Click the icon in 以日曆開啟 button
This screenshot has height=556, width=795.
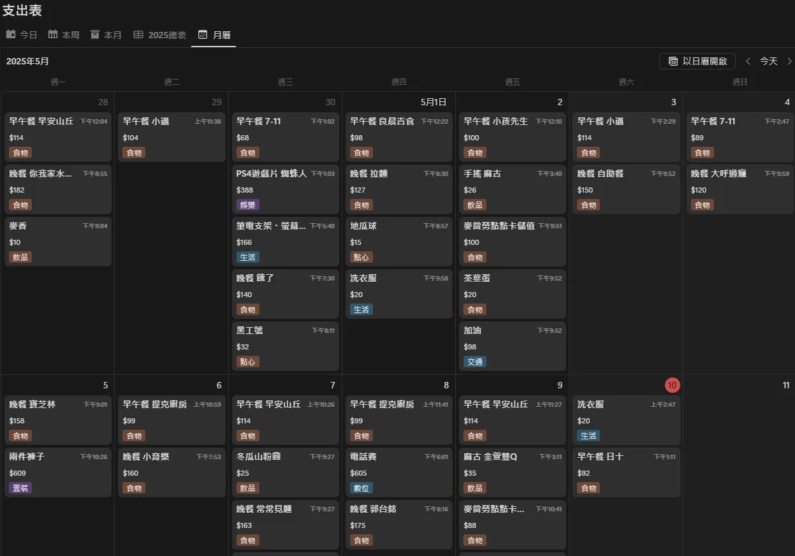673,61
